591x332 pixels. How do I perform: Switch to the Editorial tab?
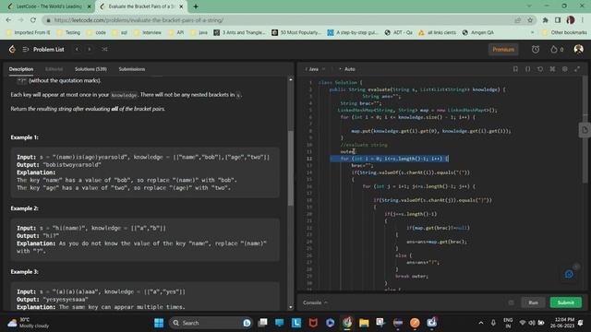click(54, 69)
